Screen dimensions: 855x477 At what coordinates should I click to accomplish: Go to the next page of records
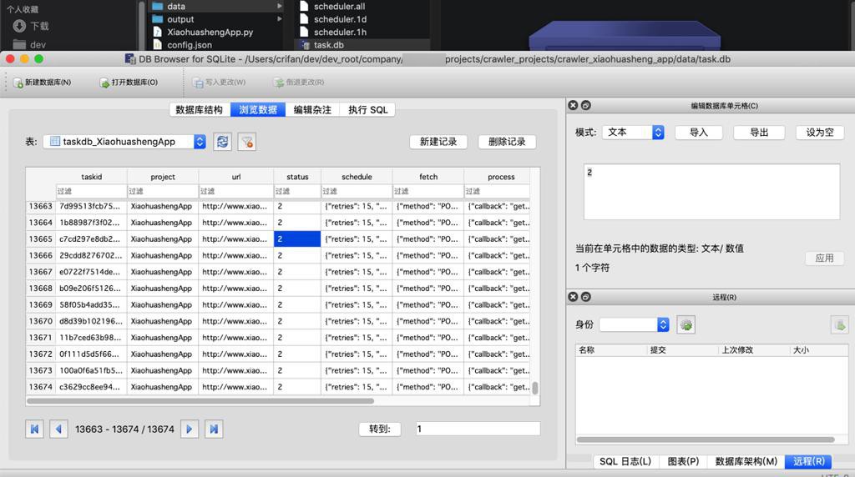pyautogui.click(x=190, y=429)
